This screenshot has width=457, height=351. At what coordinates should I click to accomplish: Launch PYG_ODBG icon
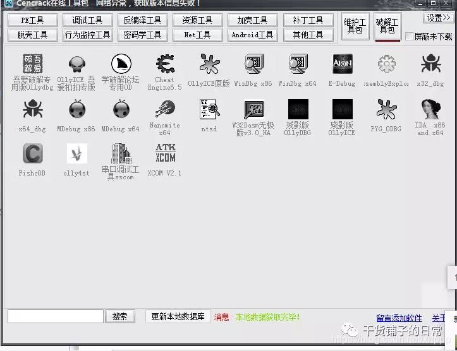[x=386, y=109]
